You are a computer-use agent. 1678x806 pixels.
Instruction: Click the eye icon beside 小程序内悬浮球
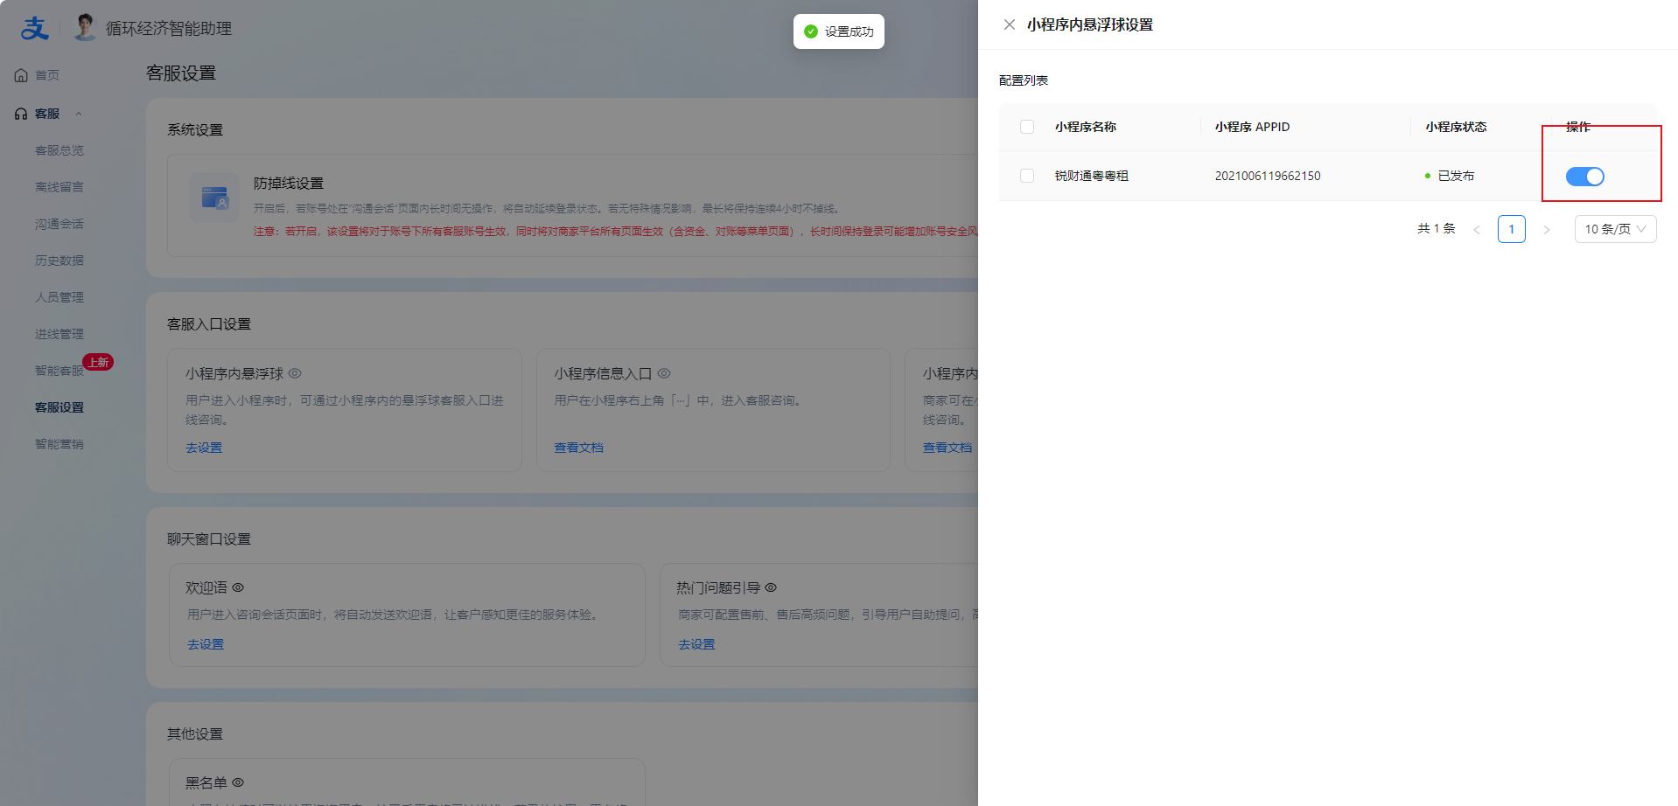pyautogui.click(x=295, y=373)
